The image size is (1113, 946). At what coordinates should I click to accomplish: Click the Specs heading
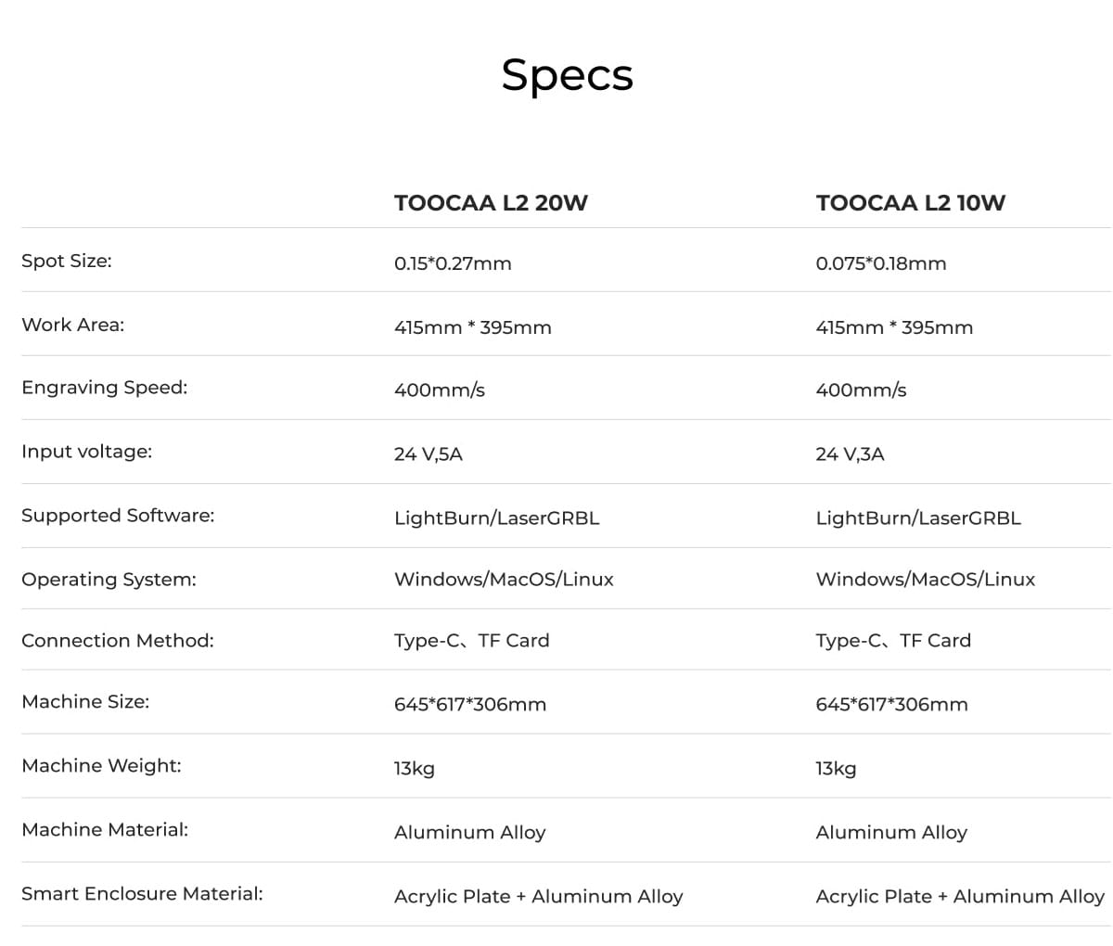(567, 75)
